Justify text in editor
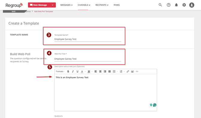Image resolution: width=201 pixels, height=118 pixels. pyautogui.click(x=109, y=71)
